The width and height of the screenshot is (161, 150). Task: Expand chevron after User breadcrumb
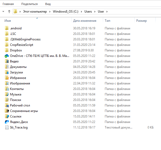point(107,12)
